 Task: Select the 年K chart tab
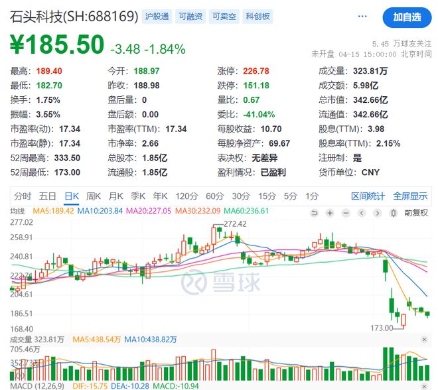[161, 196]
